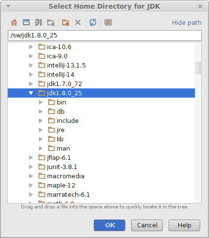Click the vertical scrollbar thumb
This screenshot has width=209, height=238.
198,68
